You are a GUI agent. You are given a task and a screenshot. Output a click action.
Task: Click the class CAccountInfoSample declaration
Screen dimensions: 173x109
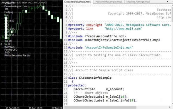pos(90,78)
